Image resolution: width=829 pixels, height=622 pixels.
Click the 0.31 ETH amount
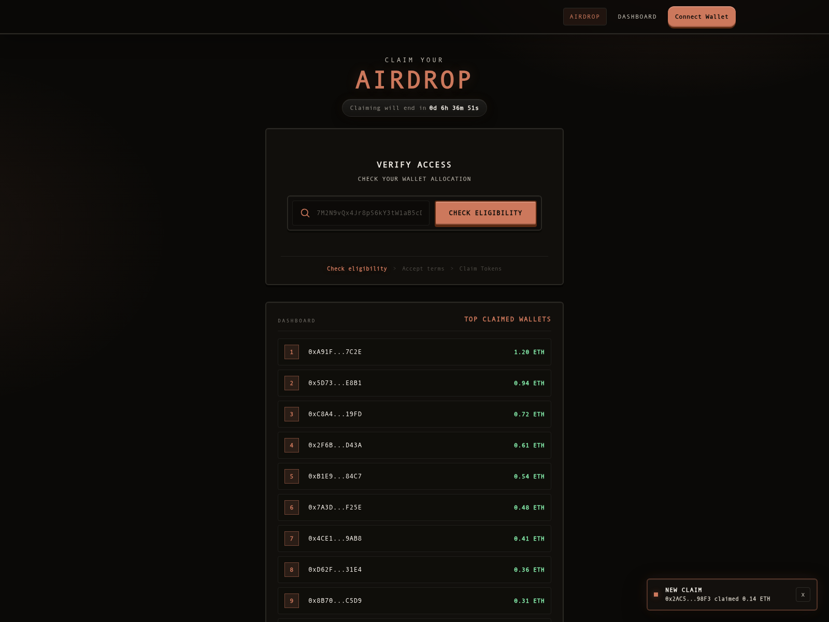(x=529, y=601)
